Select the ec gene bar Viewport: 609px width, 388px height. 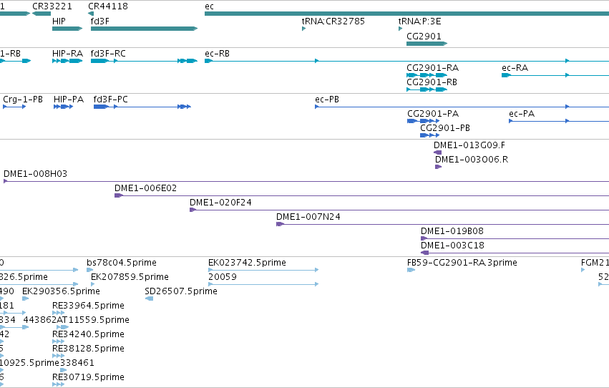point(406,14)
